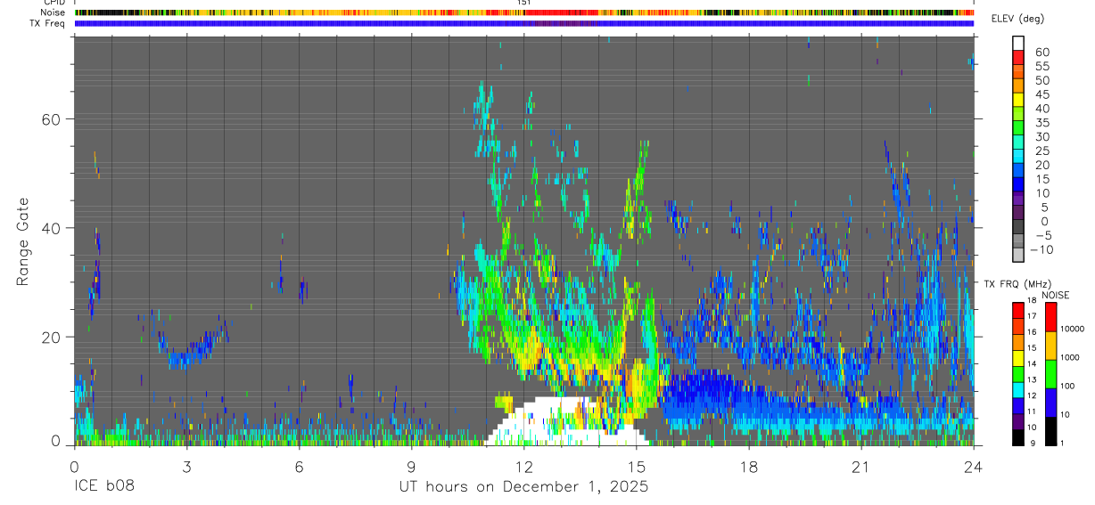Click the '10000' label on NOISE colorbar
The height and width of the screenshot is (505, 1095).
(1072, 330)
